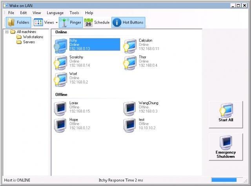Collapse the All machines tree node

[x=7, y=32]
